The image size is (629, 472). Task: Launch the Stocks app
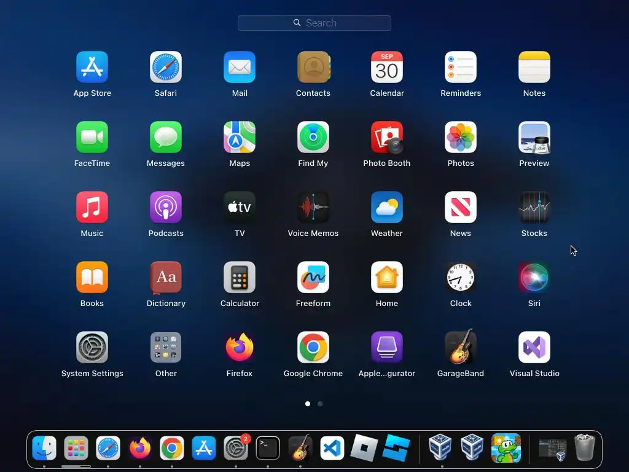click(534, 207)
